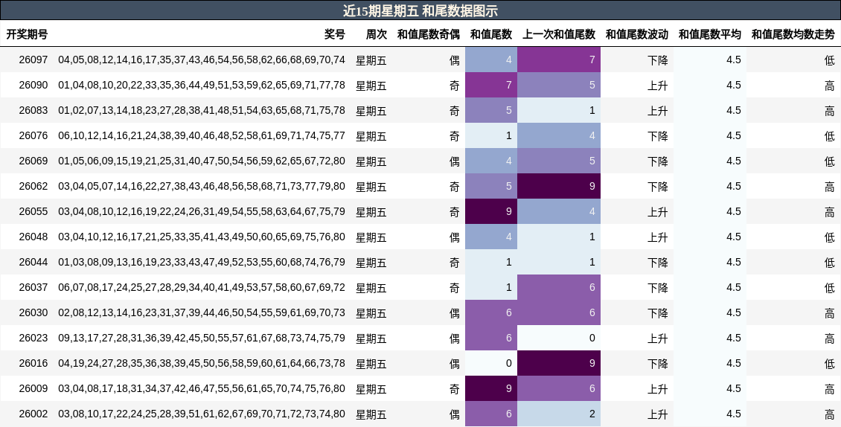Click the 奖号 column header
Viewport: 841px width, 427px height.
tap(335, 34)
